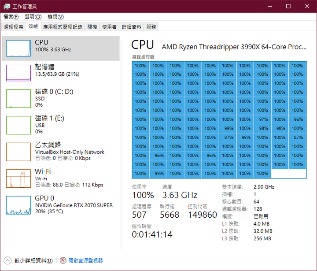The height and width of the screenshot is (271, 317).
Task: Click the 較少詳細資料(D) button label
Action: pos(33,260)
